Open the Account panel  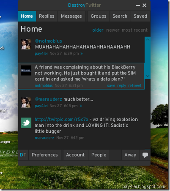75,155
